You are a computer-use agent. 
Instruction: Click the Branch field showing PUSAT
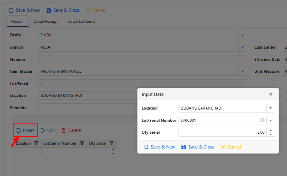139,47
